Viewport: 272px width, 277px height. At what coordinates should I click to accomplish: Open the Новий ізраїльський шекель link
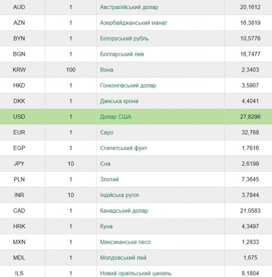136,273
